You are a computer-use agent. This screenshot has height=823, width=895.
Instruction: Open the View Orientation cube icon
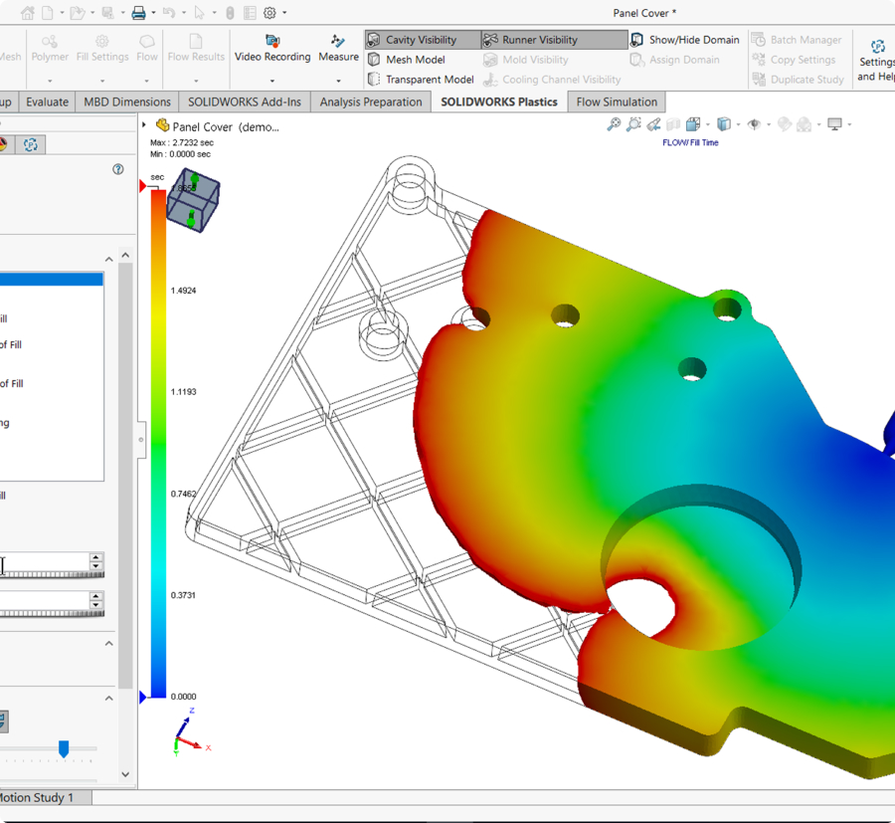[693, 124]
